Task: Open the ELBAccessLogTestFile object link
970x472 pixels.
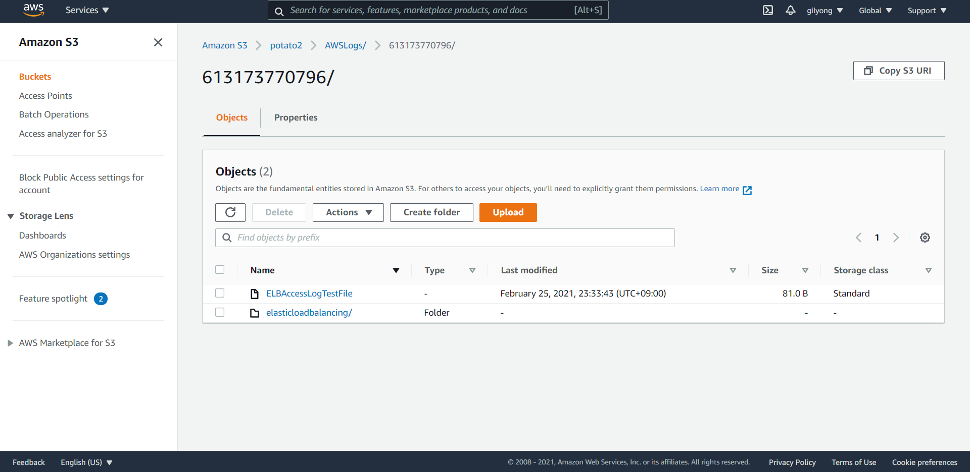Action: click(x=309, y=293)
